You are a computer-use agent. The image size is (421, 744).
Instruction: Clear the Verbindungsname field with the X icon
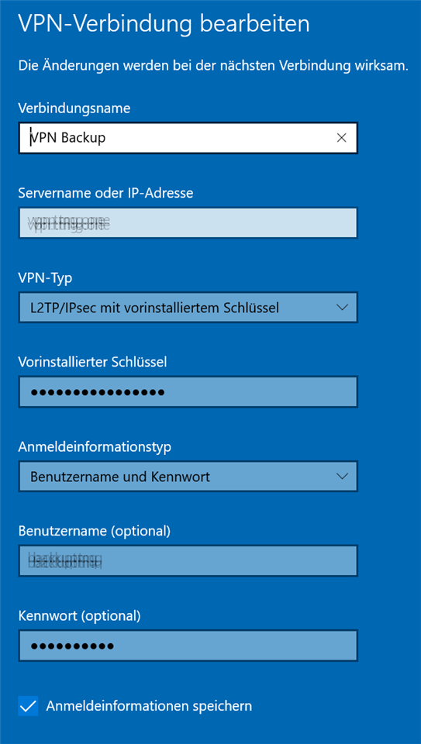click(x=341, y=138)
